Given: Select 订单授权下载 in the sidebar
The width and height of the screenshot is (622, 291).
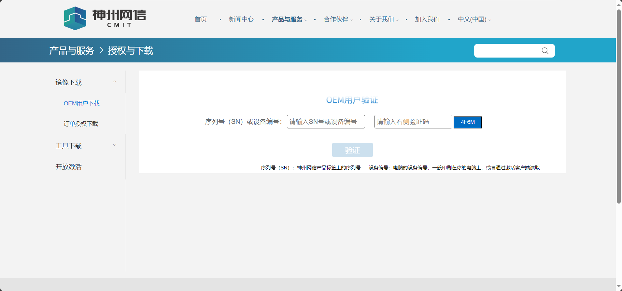Looking at the screenshot, I should 81,124.
